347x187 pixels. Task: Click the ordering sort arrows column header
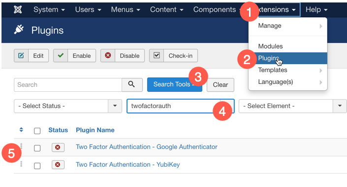(21, 130)
